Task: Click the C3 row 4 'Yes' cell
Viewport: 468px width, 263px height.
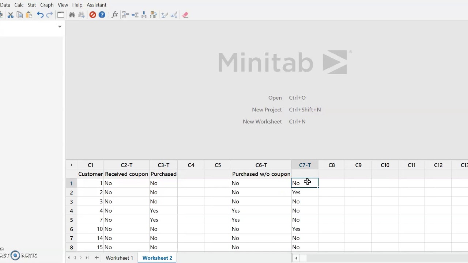Action: 163,211
